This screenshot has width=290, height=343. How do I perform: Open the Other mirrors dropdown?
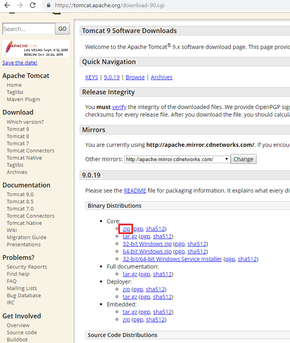177,159
